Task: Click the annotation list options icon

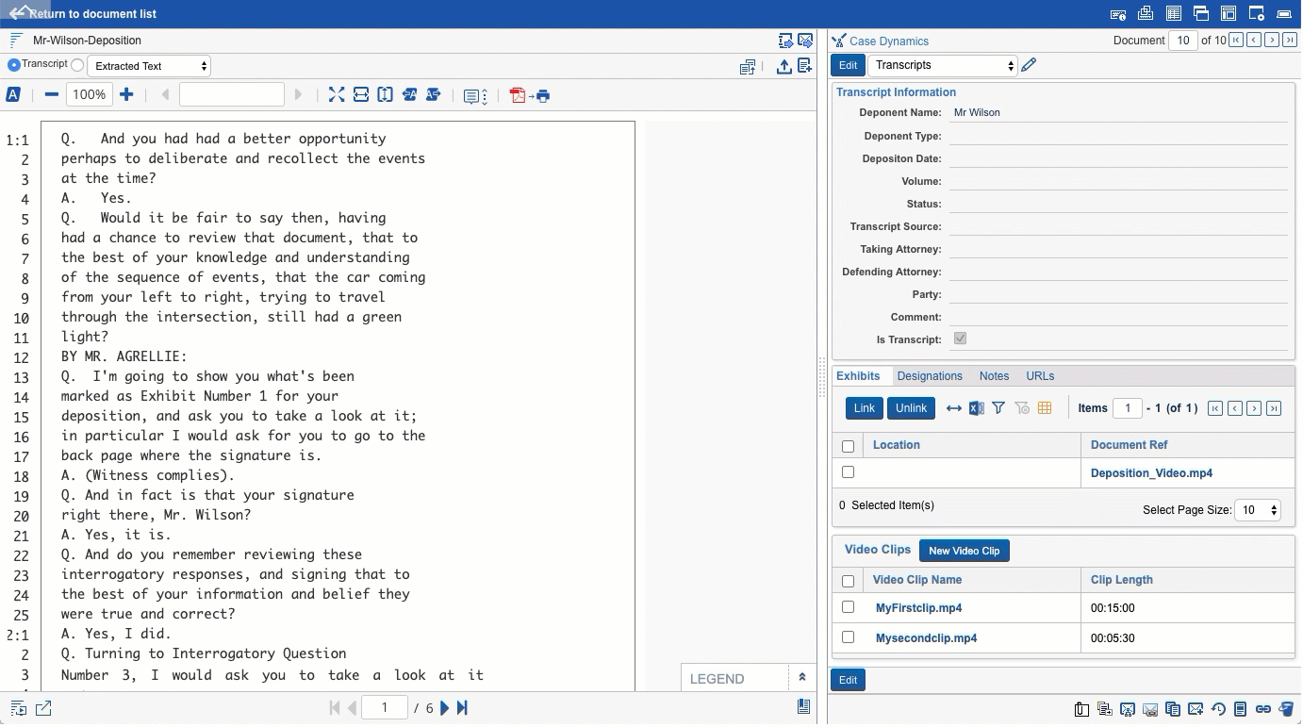Action: [475, 95]
